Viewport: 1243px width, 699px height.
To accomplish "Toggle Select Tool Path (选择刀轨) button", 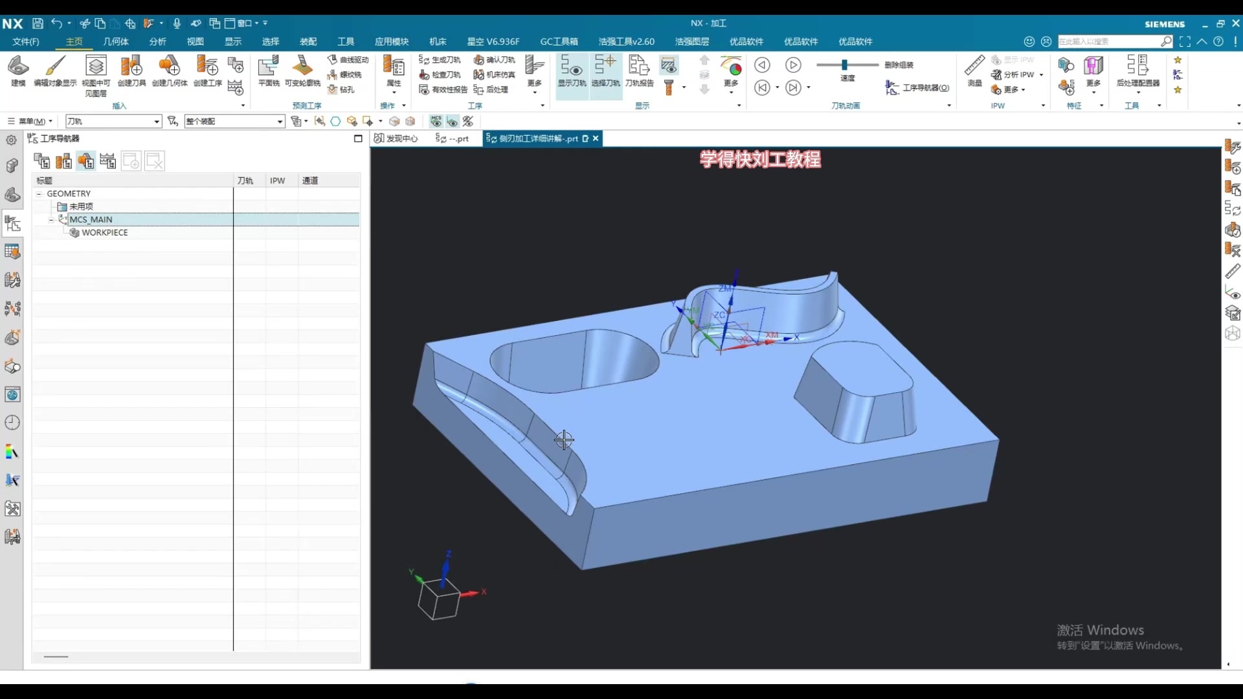I will 605,67.
